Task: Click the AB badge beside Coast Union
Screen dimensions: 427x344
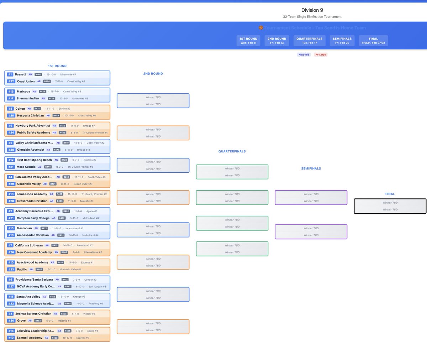Action: pyautogui.click(x=39, y=81)
